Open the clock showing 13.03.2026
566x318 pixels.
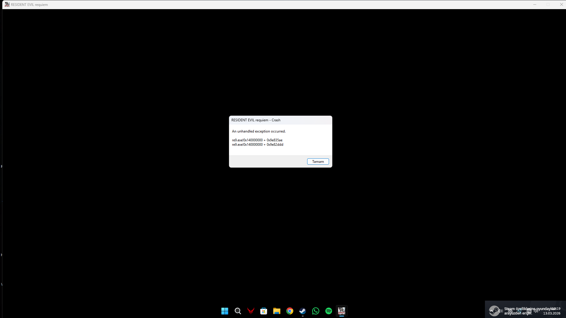(x=552, y=313)
